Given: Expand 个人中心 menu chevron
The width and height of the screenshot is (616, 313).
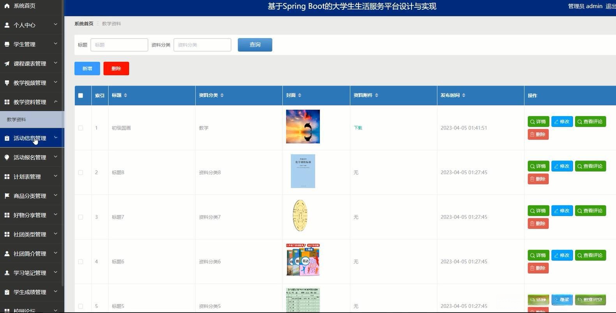Looking at the screenshot, I should click(55, 24).
